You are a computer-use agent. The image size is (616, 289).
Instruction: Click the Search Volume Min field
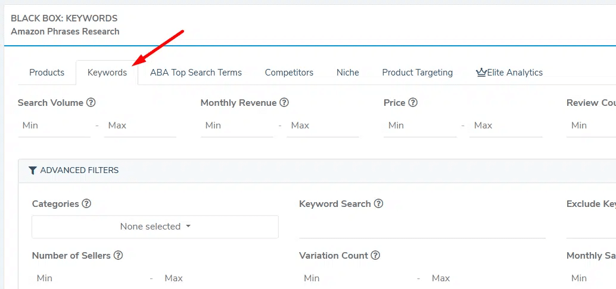point(54,125)
